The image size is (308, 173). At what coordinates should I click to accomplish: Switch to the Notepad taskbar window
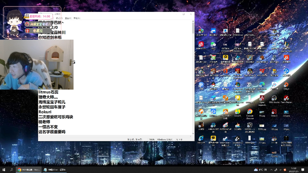pos(54,170)
